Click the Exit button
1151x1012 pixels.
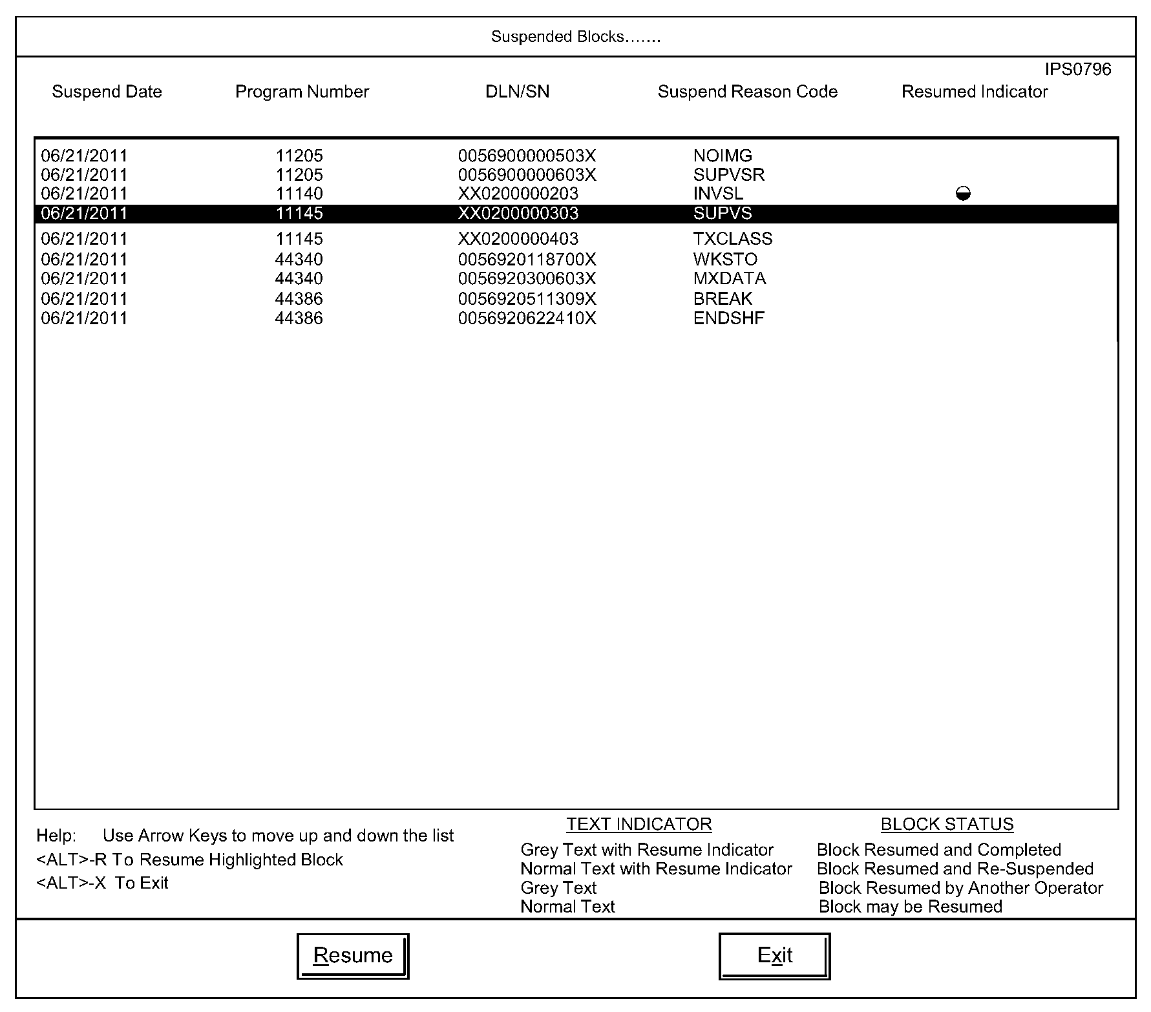pyautogui.click(x=774, y=955)
